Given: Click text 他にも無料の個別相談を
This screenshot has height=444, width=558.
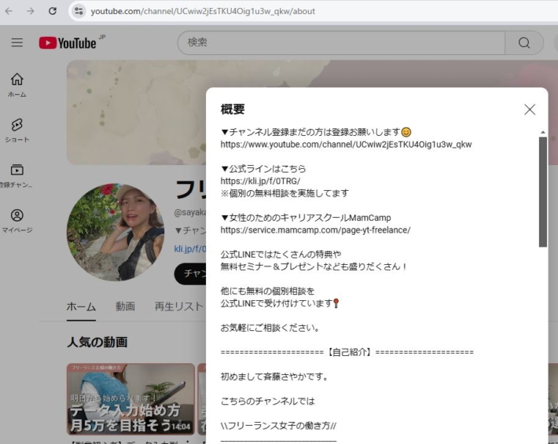Looking at the screenshot, I should (268, 291).
